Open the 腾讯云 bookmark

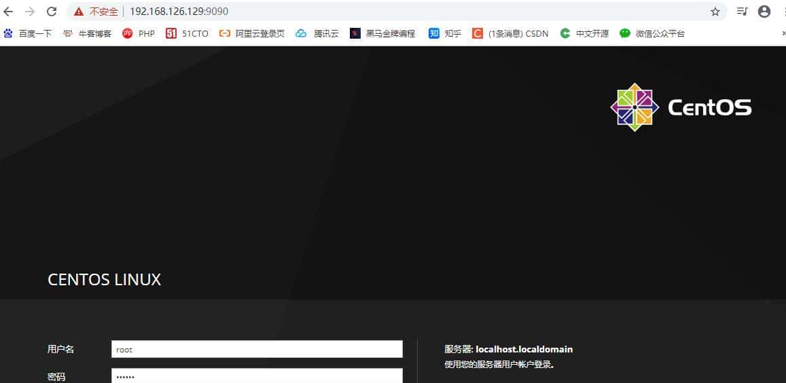click(x=317, y=33)
